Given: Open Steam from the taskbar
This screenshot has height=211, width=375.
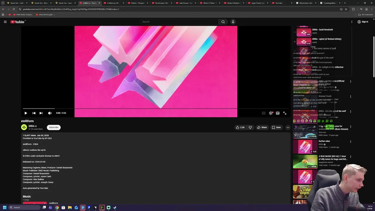Looking at the screenshot, I should coord(115,207).
